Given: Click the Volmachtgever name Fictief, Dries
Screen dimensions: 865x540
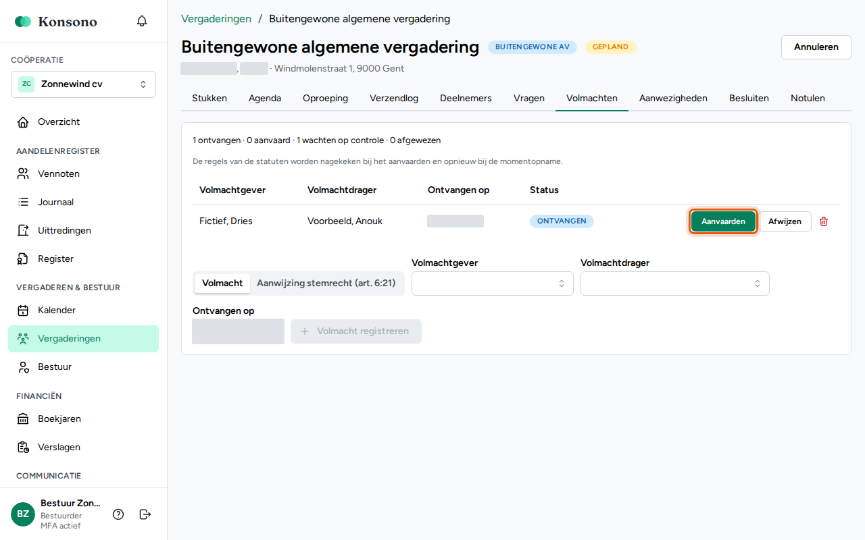Looking at the screenshot, I should point(226,221).
